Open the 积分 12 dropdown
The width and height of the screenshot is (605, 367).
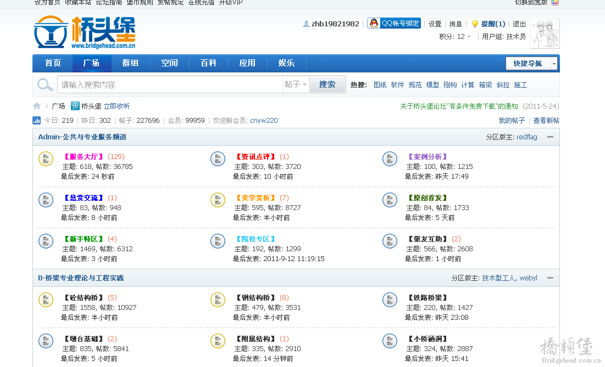coord(456,37)
